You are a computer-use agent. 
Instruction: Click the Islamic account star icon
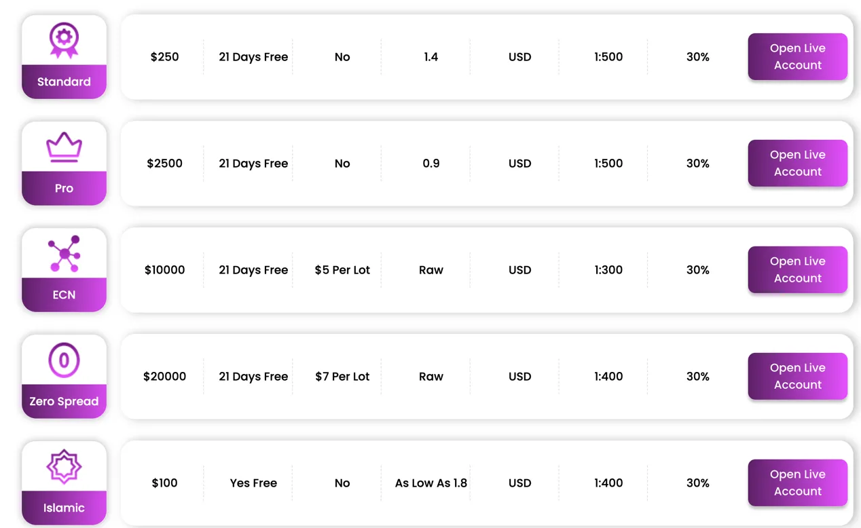pyautogui.click(x=64, y=466)
